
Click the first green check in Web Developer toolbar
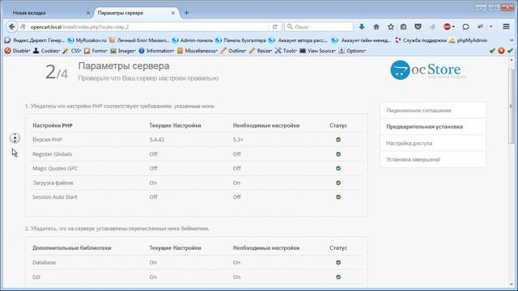pos(492,51)
